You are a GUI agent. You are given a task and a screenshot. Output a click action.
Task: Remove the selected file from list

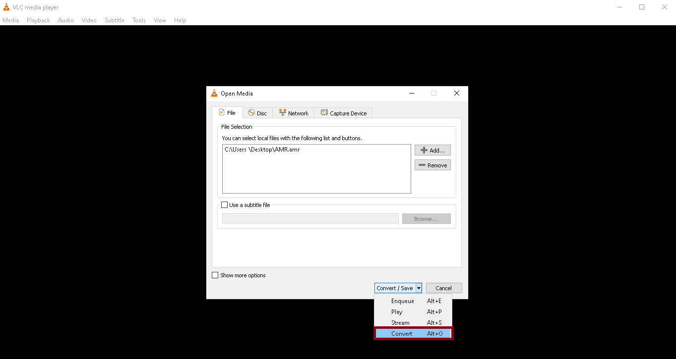pos(432,165)
